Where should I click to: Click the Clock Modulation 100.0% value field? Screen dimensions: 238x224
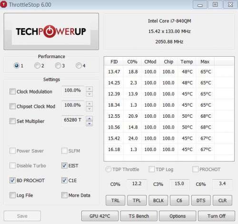pos(73,91)
